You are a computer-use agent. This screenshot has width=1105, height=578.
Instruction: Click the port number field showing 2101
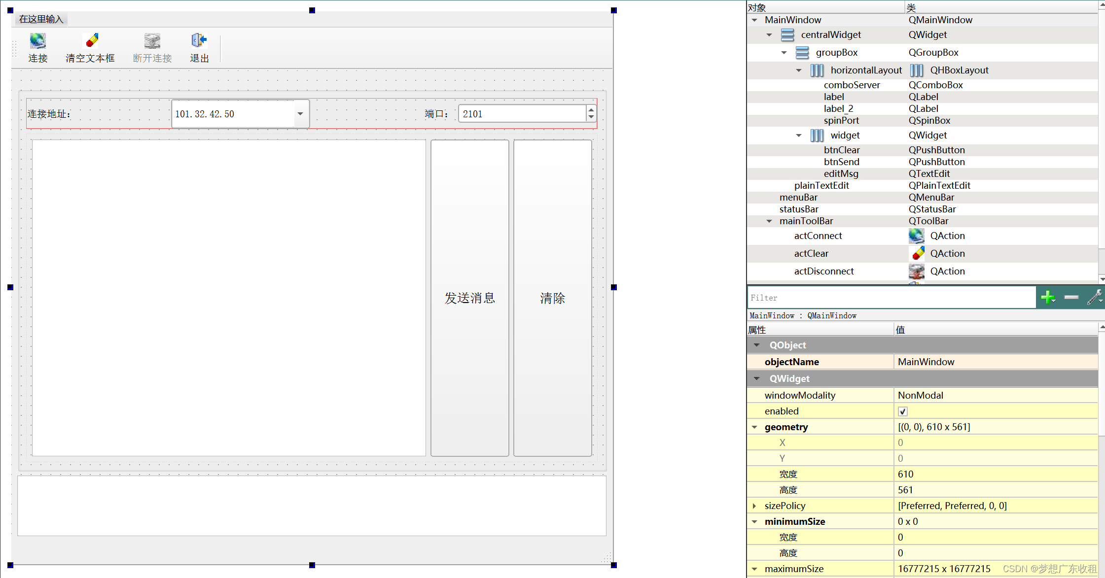point(522,114)
